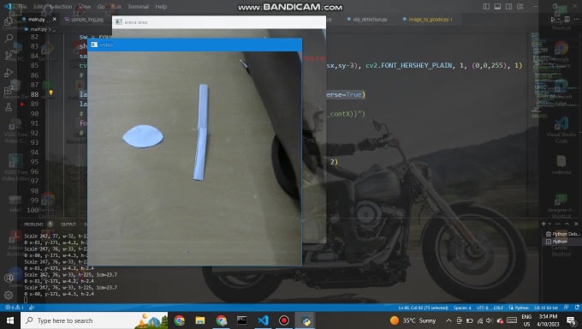The width and height of the screenshot is (582, 329).
Task: Maximize the terminal panel with the chevron
Action: coord(567,224)
